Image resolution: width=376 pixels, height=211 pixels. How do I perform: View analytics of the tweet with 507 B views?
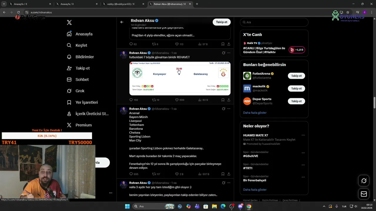(200, 174)
